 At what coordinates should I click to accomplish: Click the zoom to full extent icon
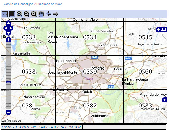point(12,14)
